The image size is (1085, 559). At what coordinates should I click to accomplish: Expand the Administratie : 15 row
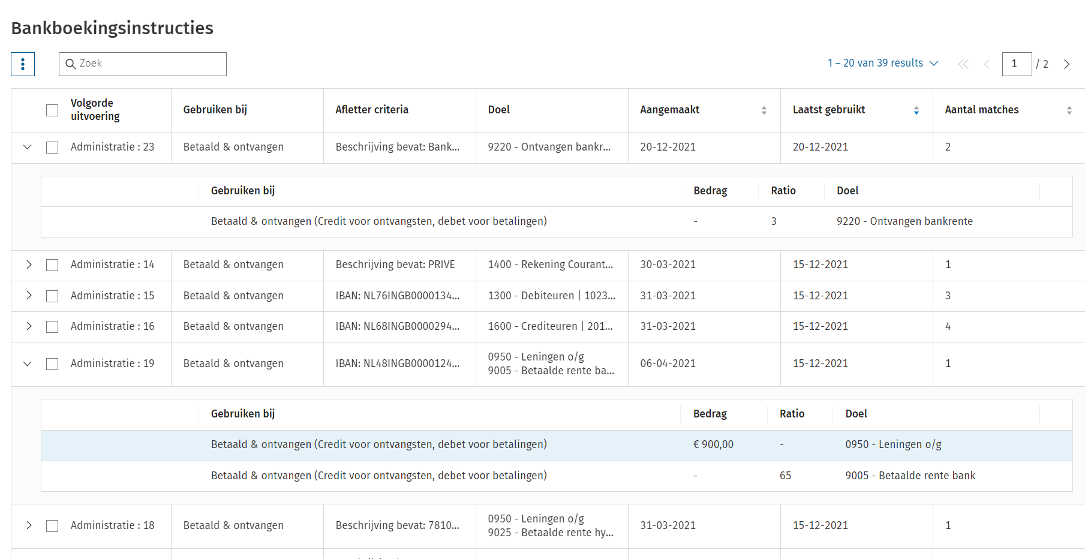point(29,296)
